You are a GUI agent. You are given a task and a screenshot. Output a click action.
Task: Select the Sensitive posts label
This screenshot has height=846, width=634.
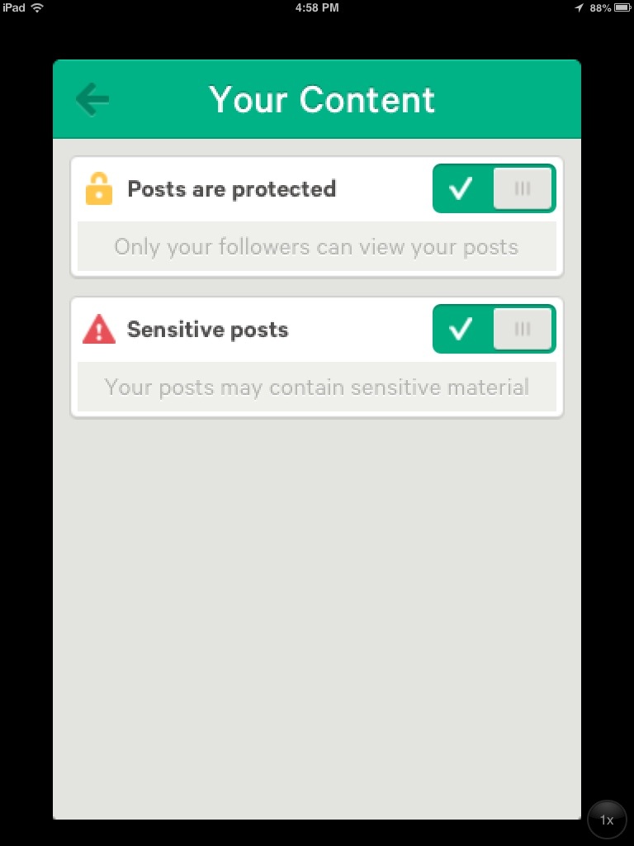click(207, 330)
